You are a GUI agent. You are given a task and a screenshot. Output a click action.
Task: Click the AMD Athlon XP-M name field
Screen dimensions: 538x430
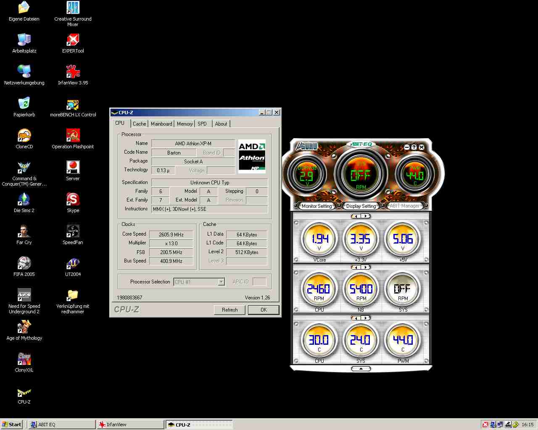point(193,144)
